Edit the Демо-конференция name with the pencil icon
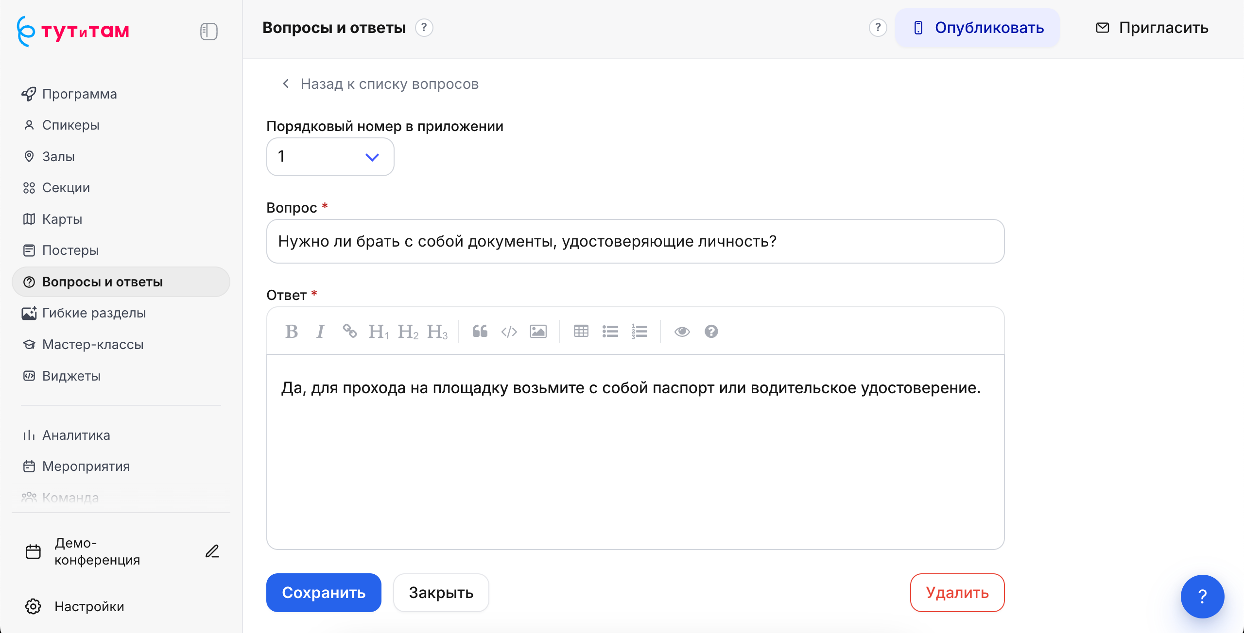The image size is (1244, 633). point(212,551)
